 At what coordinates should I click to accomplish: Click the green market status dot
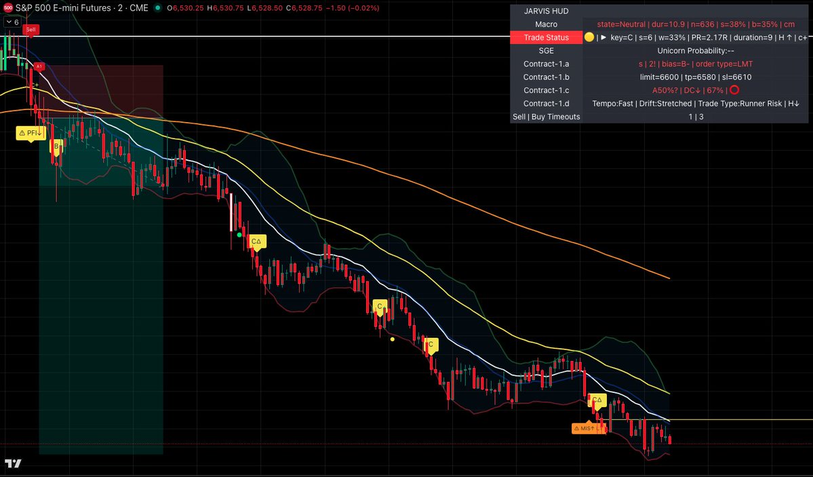[157, 7]
